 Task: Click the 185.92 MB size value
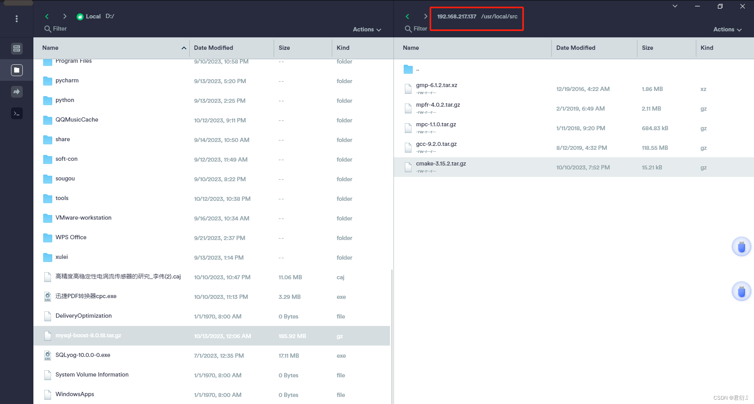point(292,336)
